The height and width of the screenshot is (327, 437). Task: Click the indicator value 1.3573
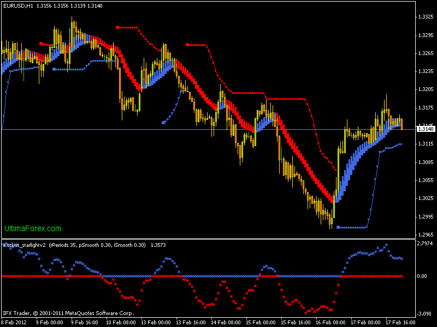(158, 245)
